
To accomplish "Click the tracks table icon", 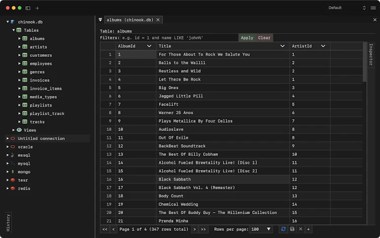I will tap(25, 122).
